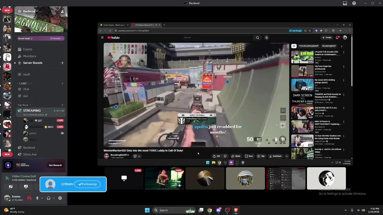Viewport: 383px width, 215px height.
Task: Open headphone output options arrow
Action: click(x=54, y=198)
